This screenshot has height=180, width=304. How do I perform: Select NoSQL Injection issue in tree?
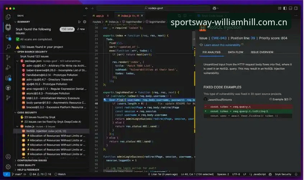coord(51,131)
